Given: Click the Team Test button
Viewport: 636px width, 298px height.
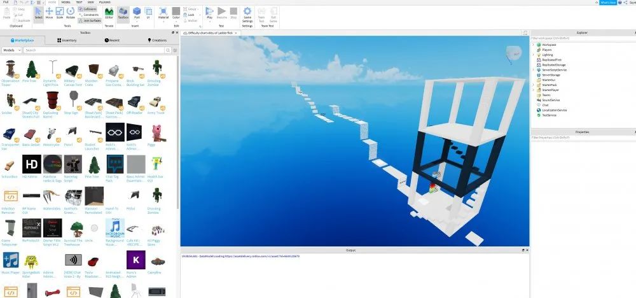Looking at the screenshot, I should pyautogui.click(x=261, y=15).
